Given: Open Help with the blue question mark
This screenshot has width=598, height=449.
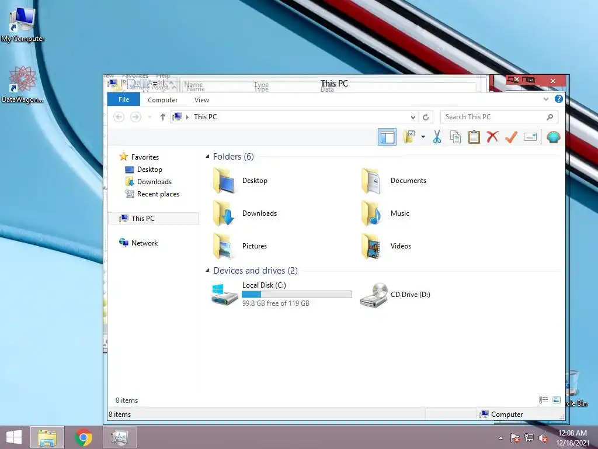Looking at the screenshot, I should [x=559, y=99].
